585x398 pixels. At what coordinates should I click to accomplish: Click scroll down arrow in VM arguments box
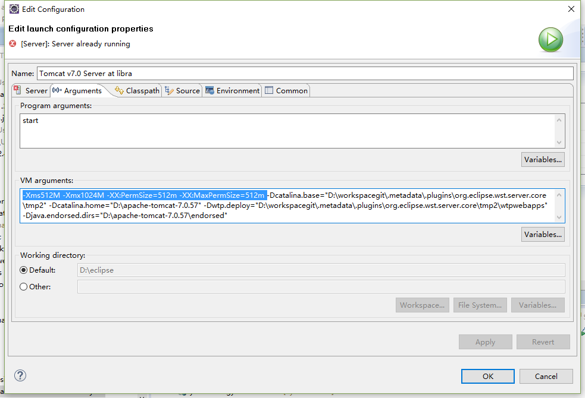[x=559, y=217]
